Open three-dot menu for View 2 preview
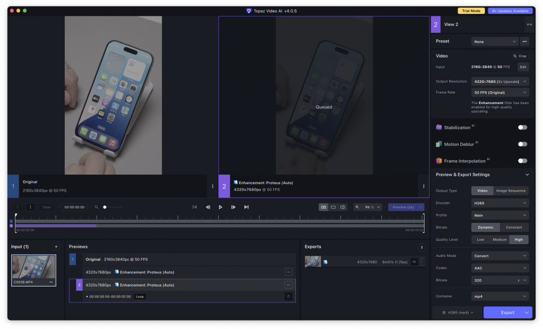The width and height of the screenshot is (543, 329). 424,186
